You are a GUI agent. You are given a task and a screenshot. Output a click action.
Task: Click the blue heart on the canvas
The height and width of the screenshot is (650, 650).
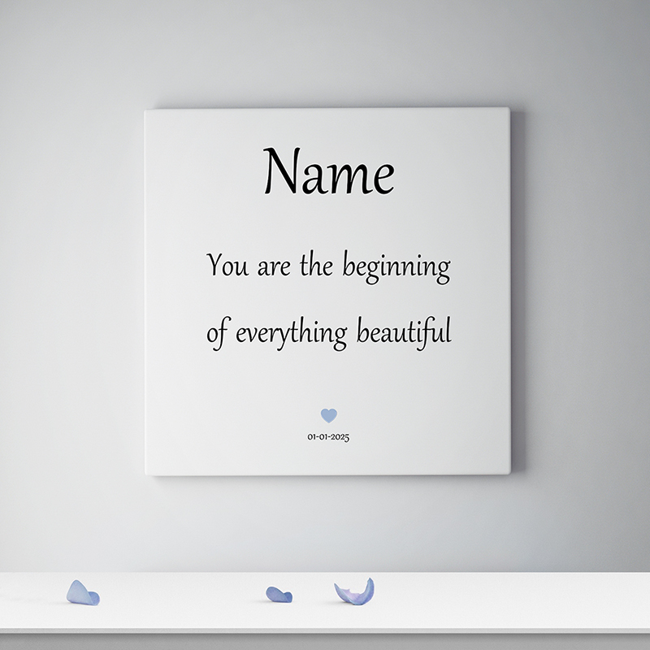(x=328, y=415)
